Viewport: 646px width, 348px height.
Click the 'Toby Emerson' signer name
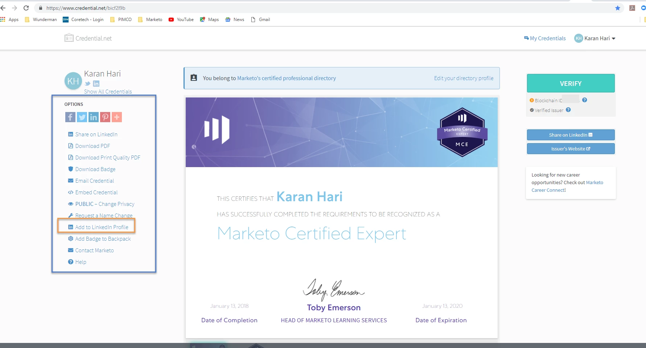[x=334, y=308]
